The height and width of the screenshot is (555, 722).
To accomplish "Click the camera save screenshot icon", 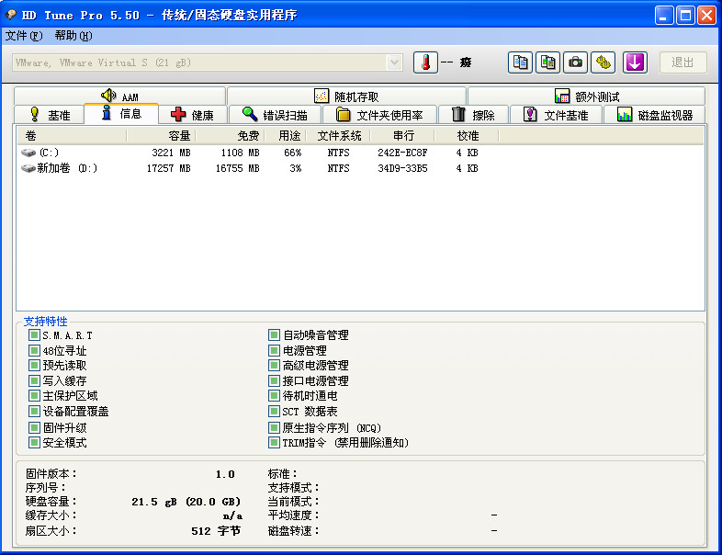I will click(575, 62).
